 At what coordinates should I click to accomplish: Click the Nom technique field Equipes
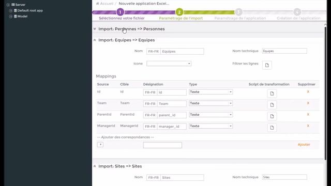(x=284, y=51)
